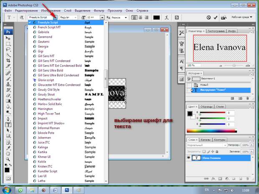The image size is (259, 194).
Task: Hide the Elena Ivanova layer
Action: [x=188, y=158]
